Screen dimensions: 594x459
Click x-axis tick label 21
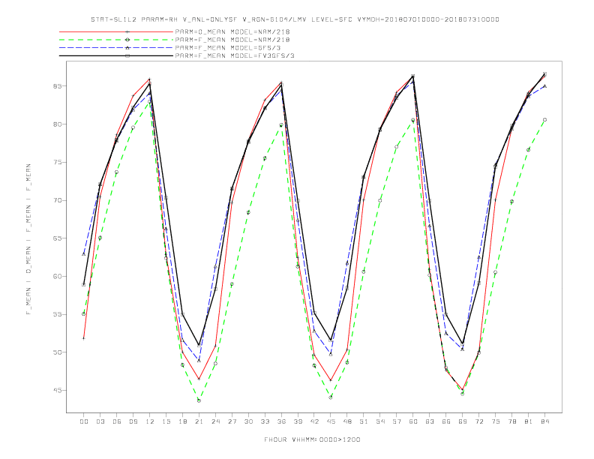coord(199,421)
